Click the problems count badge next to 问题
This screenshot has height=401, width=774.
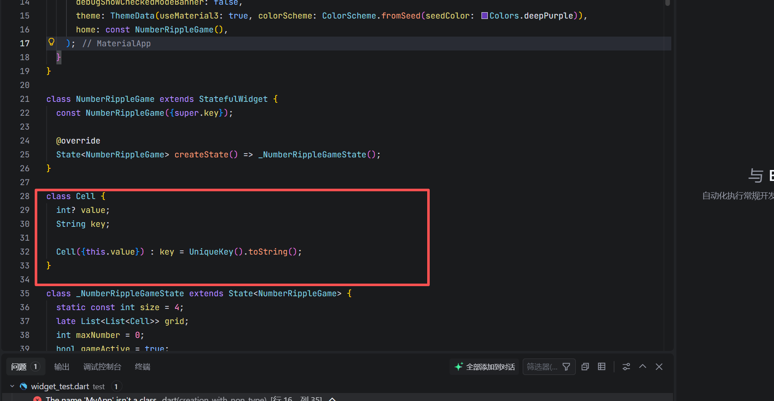click(x=35, y=367)
